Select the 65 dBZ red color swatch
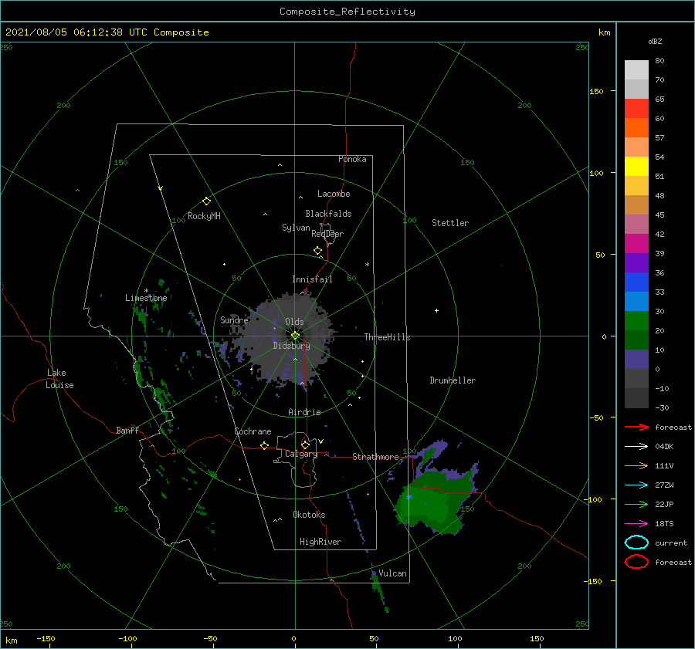695x649 pixels. tap(636, 109)
